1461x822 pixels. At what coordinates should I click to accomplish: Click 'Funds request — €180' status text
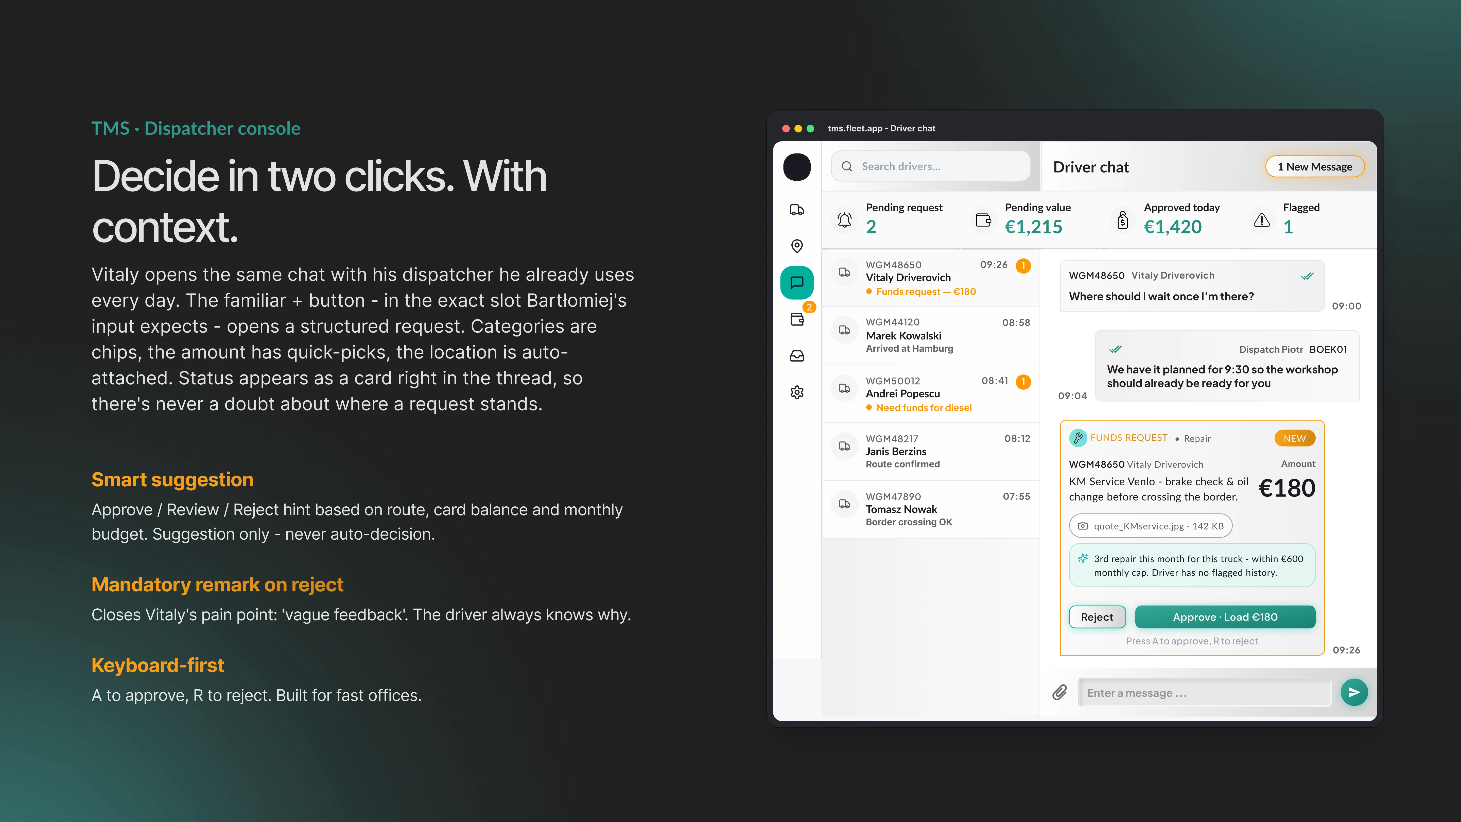coord(926,292)
